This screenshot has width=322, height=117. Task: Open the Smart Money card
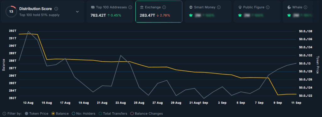coord(208,12)
